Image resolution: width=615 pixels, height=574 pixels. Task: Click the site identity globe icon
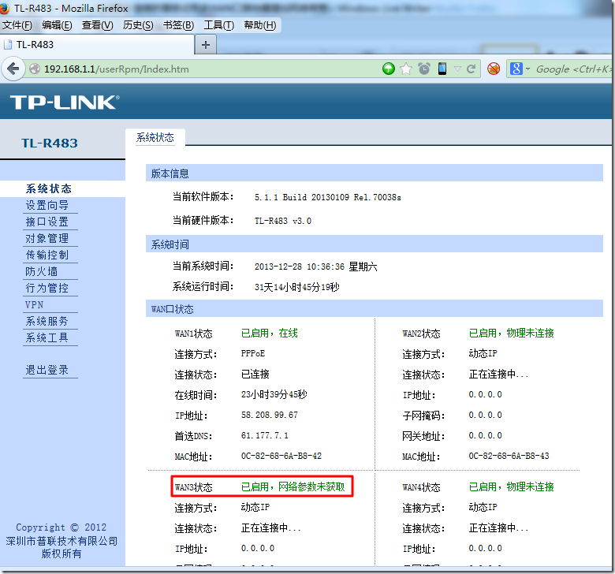pos(35,69)
